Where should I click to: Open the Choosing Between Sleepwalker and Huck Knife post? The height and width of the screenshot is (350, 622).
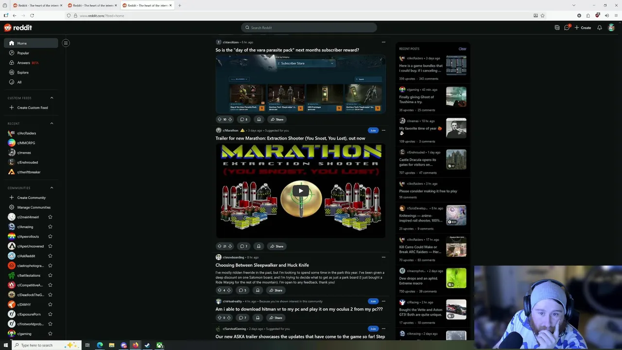pyautogui.click(x=262, y=265)
